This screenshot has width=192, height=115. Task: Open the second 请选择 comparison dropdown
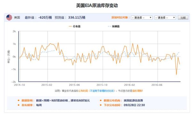coord(165,17)
